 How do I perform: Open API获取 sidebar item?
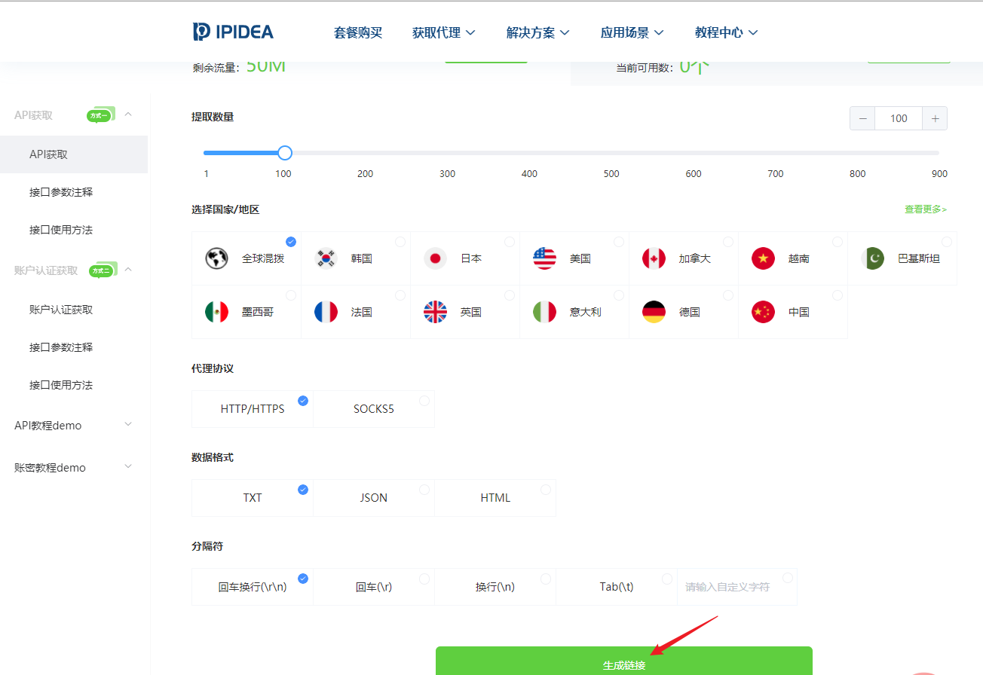(x=74, y=154)
